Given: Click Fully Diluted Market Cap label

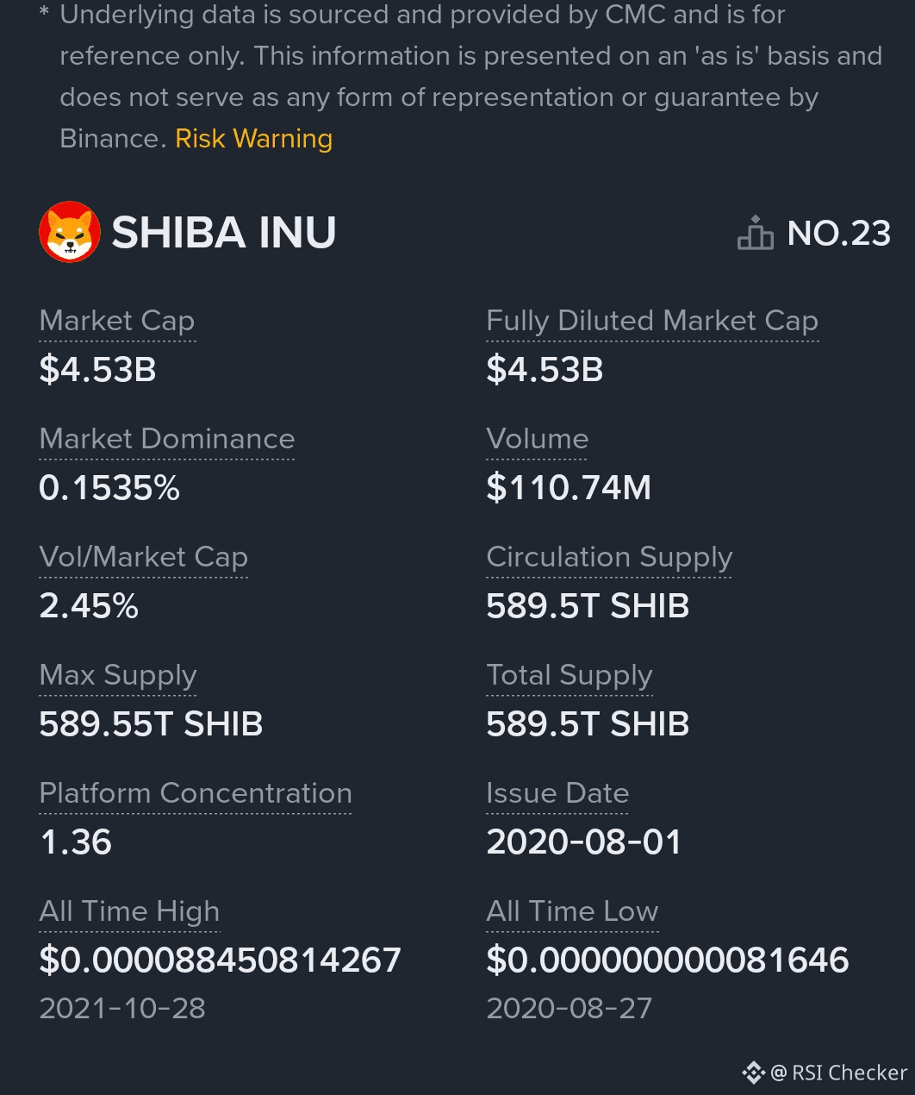Looking at the screenshot, I should 651,321.
